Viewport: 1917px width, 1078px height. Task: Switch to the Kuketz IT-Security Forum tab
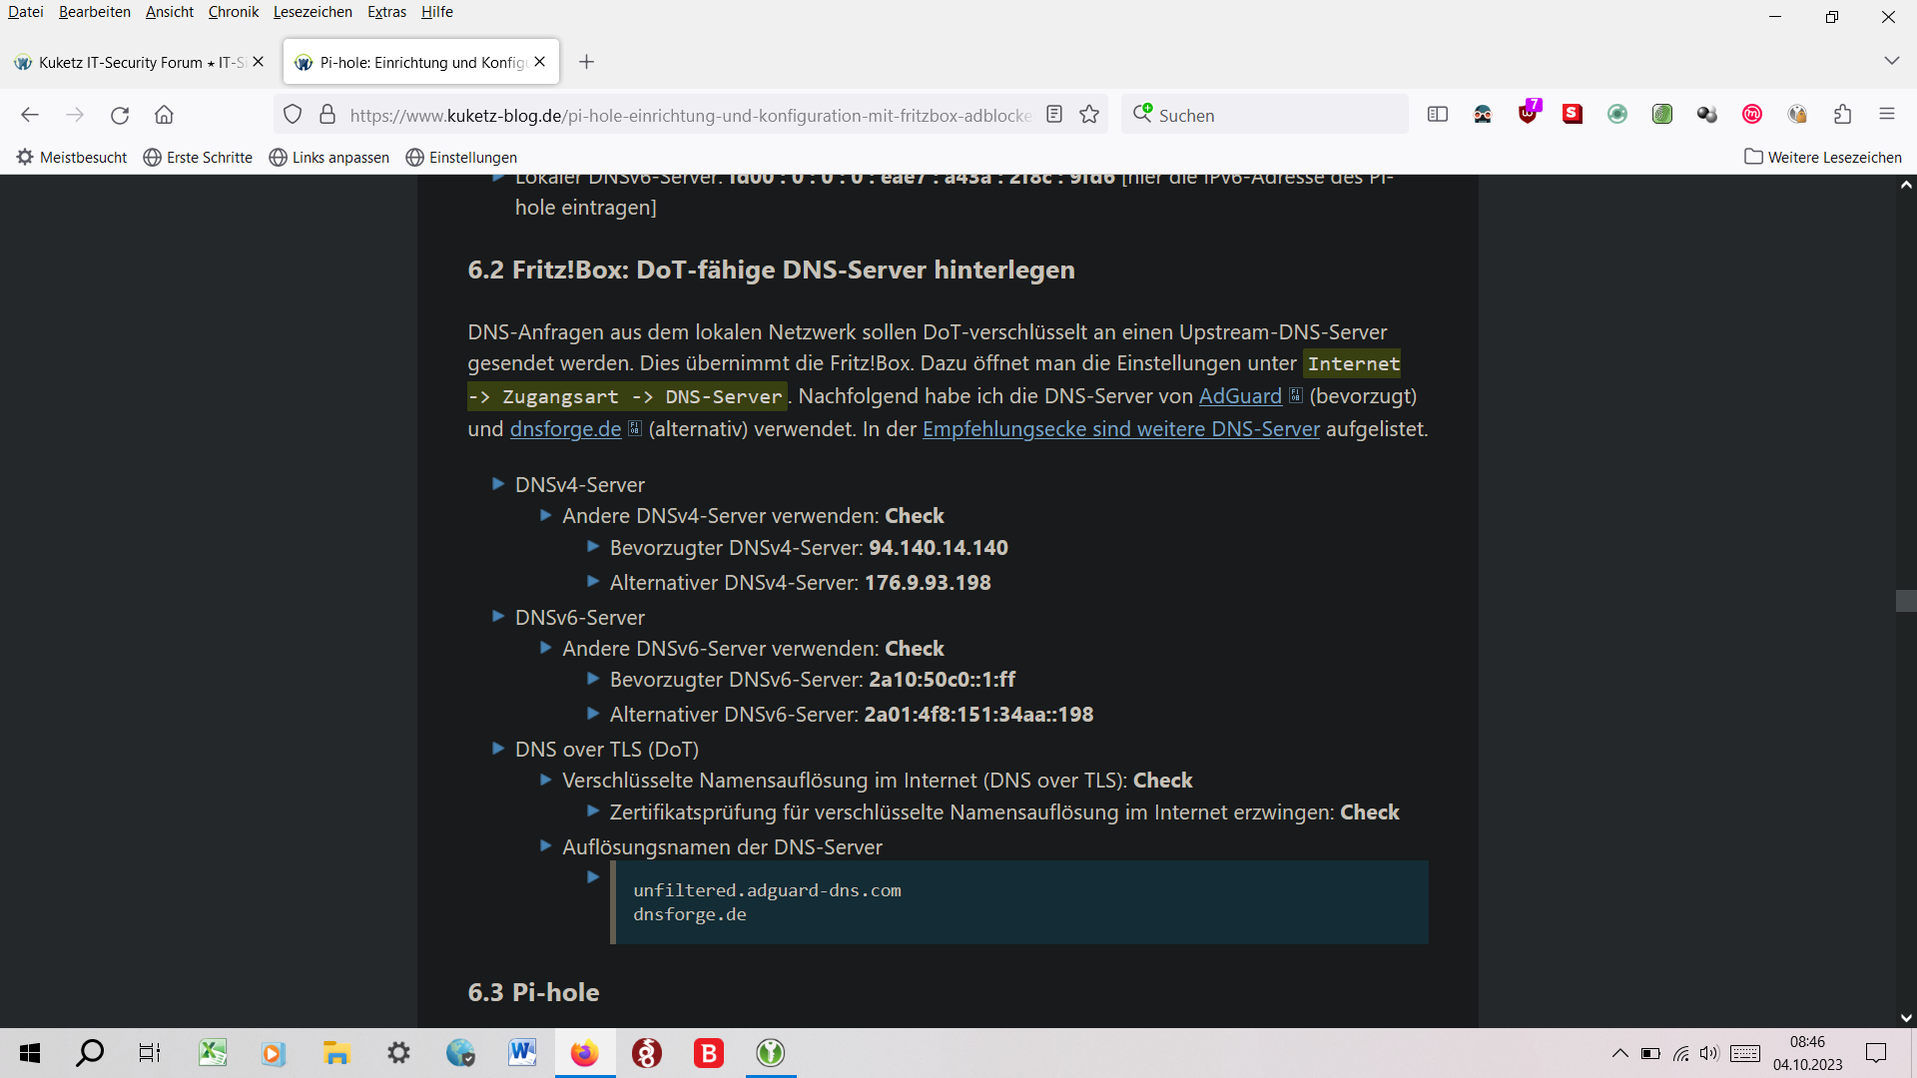pyautogui.click(x=130, y=61)
